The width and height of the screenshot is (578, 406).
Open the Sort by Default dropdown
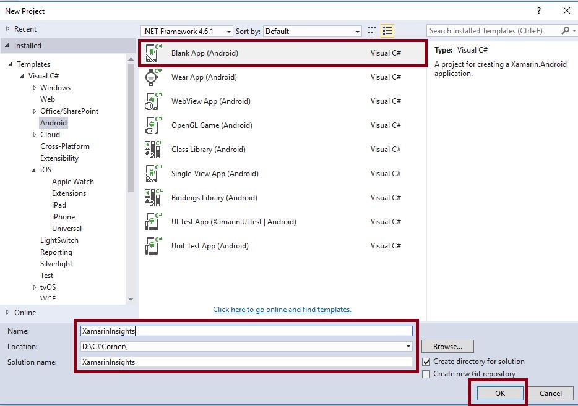pyautogui.click(x=356, y=30)
